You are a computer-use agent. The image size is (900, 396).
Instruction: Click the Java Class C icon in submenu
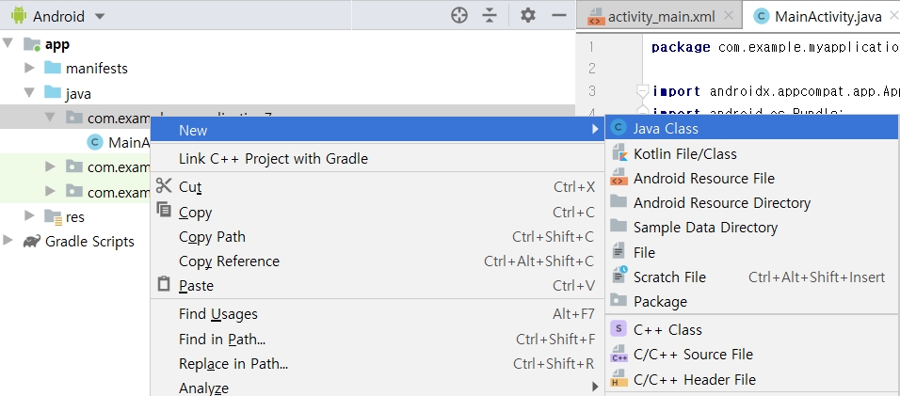pos(619,127)
